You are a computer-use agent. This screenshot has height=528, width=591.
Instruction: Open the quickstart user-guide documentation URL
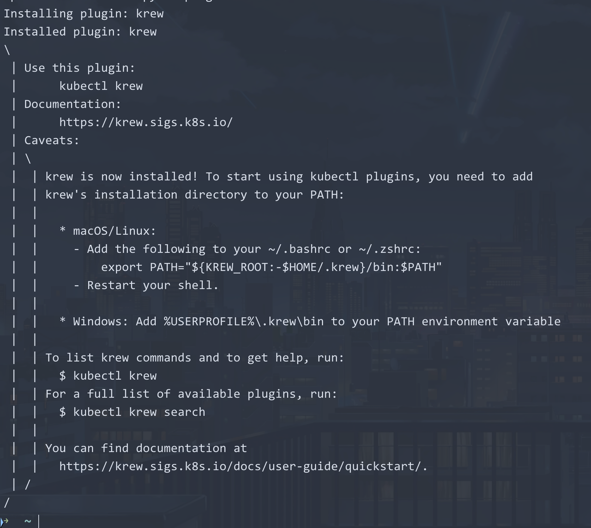click(x=243, y=467)
